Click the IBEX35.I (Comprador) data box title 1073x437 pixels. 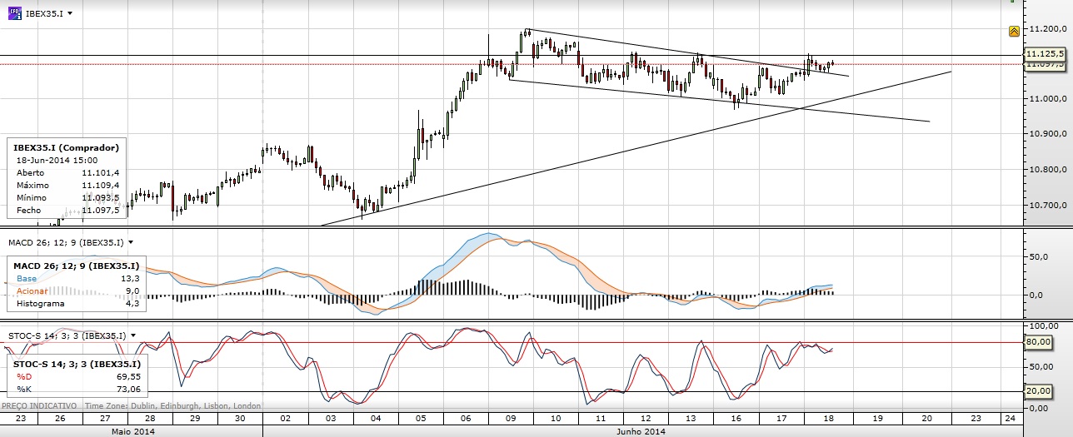point(67,147)
